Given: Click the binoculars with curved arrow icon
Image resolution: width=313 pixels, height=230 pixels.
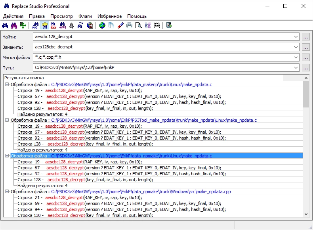Looking at the screenshot, I should pyautogui.click(x=80, y=25).
